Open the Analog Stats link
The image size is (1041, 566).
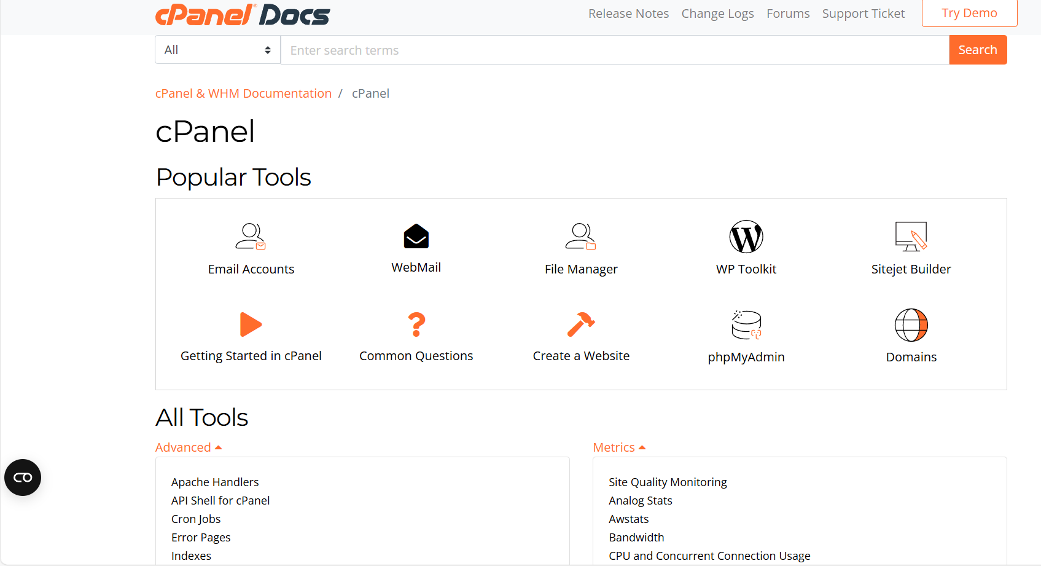pos(641,501)
